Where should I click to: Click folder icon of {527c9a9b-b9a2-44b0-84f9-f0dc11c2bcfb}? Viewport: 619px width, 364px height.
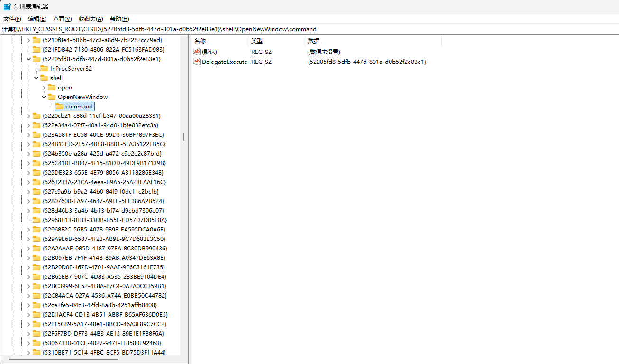(36, 192)
